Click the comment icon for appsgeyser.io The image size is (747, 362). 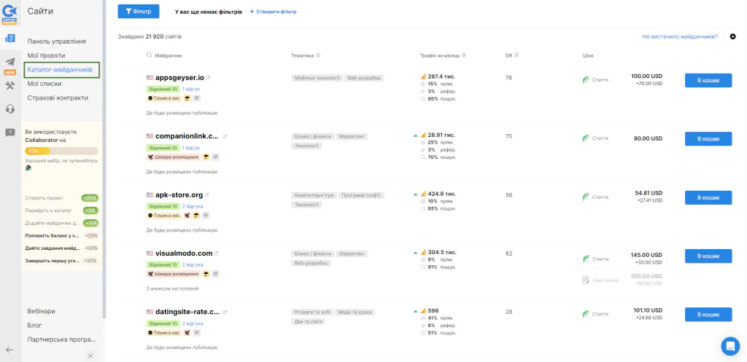[x=197, y=98]
